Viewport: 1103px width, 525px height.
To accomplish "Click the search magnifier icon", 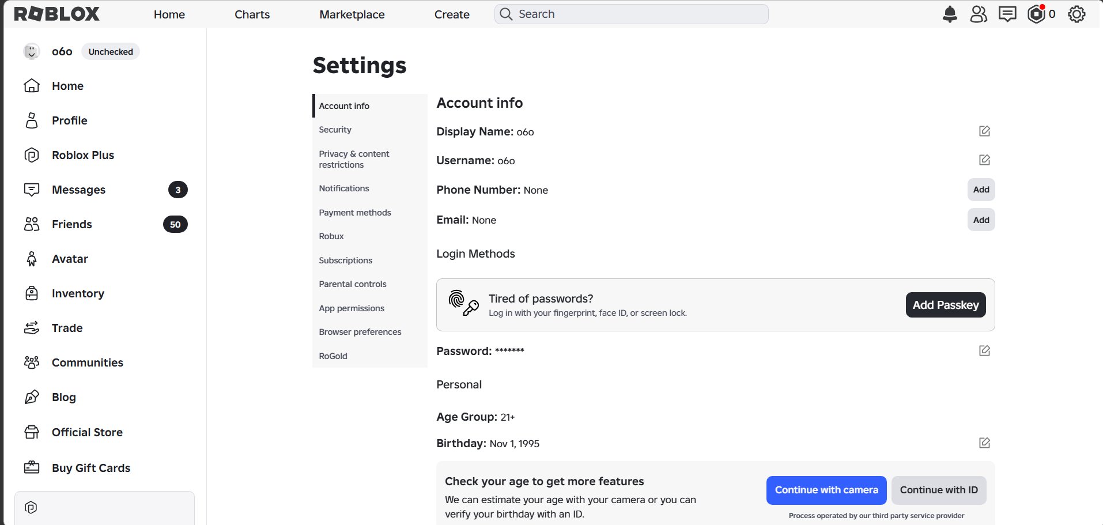I will pos(506,14).
